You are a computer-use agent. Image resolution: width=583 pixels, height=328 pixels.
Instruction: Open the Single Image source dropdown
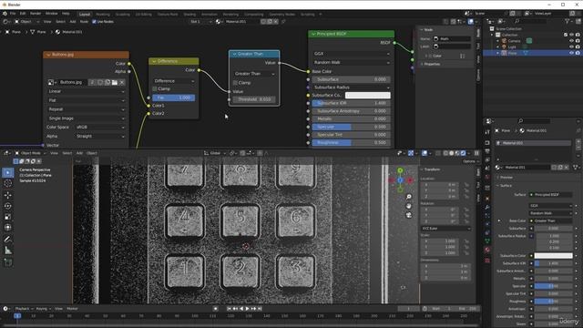[x=86, y=118]
